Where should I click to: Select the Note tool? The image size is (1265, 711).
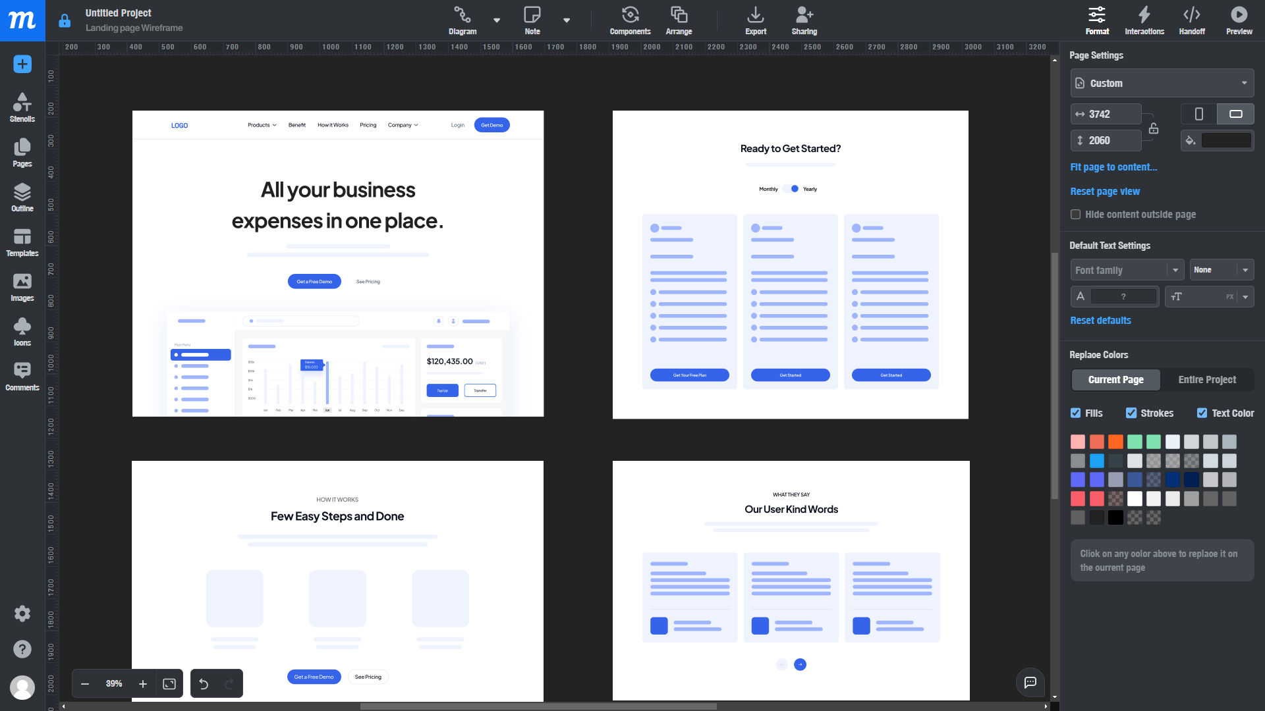click(x=532, y=20)
